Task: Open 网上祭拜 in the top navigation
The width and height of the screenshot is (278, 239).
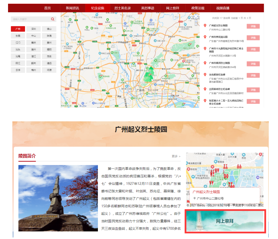Action: [173, 8]
